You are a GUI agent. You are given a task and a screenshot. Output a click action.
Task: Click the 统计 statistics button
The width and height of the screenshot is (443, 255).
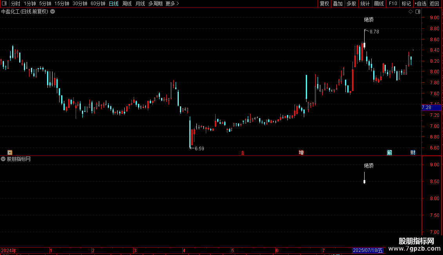coord(365,4)
